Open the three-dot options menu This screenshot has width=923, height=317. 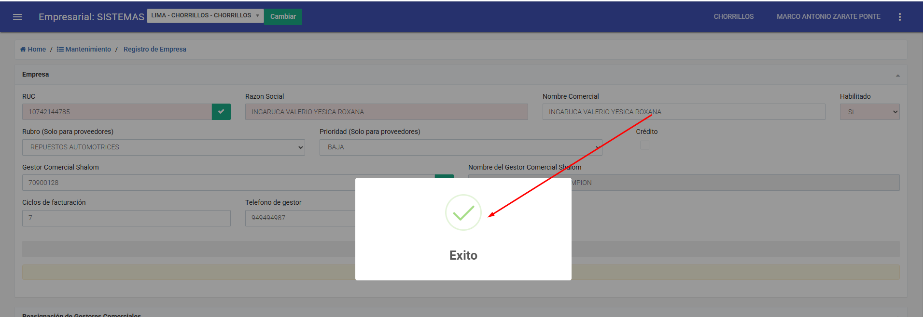[x=899, y=17]
